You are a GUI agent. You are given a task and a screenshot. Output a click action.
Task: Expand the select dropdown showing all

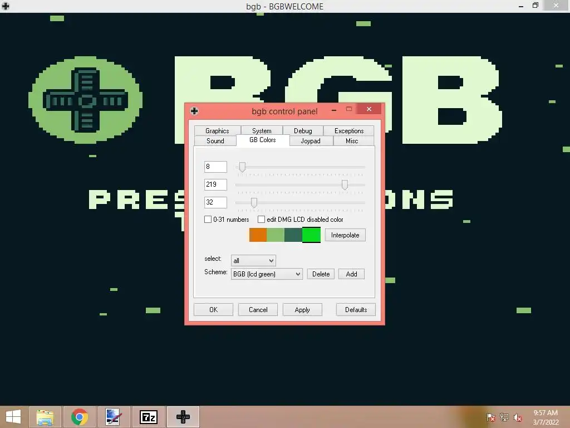tap(253, 261)
